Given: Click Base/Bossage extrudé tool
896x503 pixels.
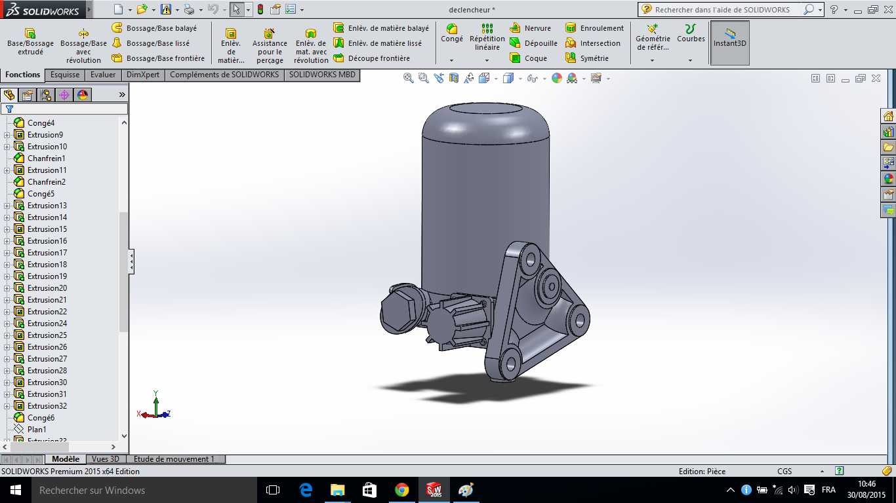Looking at the screenshot, I should coord(30,42).
